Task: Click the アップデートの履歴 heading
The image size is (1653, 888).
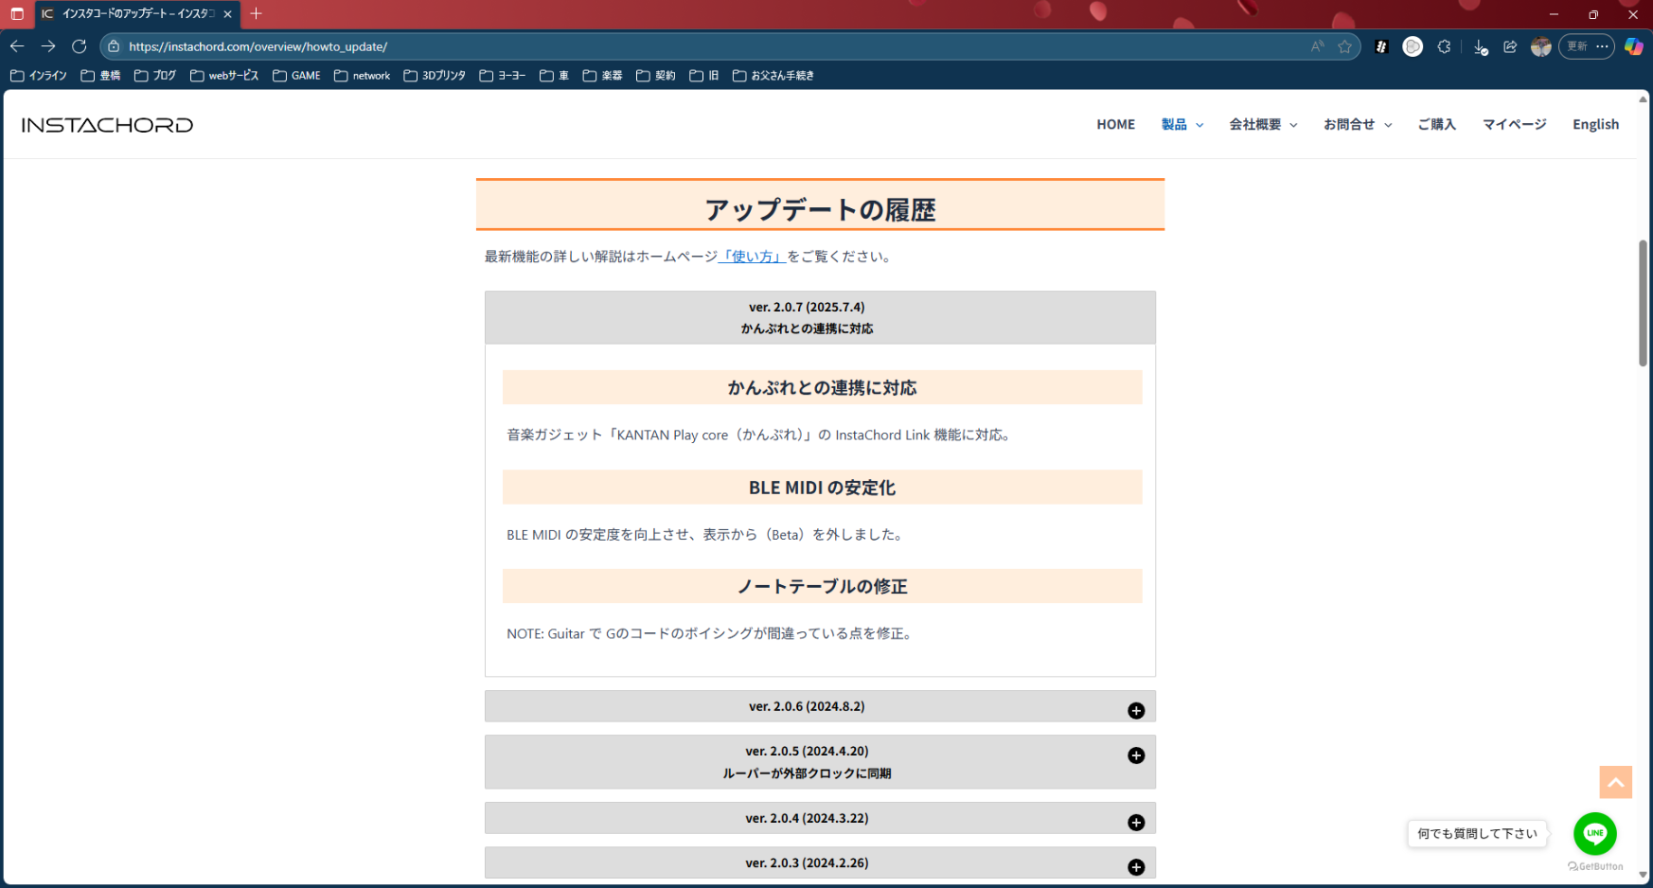Action: [x=820, y=209]
